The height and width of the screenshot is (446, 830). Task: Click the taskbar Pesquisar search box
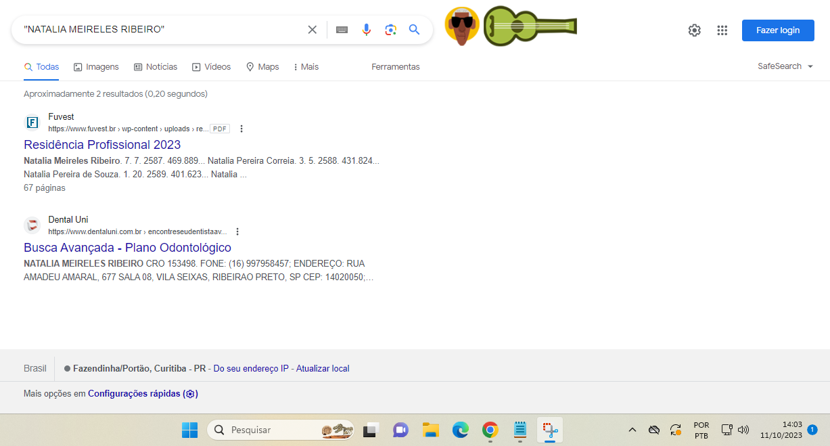[281, 430]
